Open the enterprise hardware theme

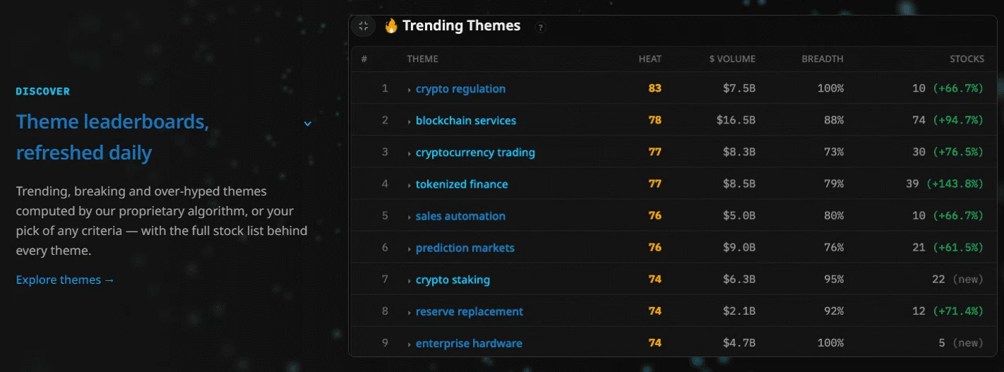pos(469,344)
